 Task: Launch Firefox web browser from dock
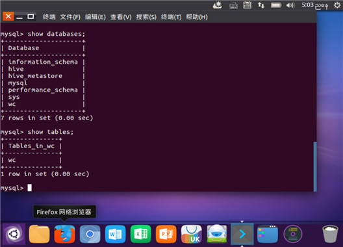tap(64, 234)
